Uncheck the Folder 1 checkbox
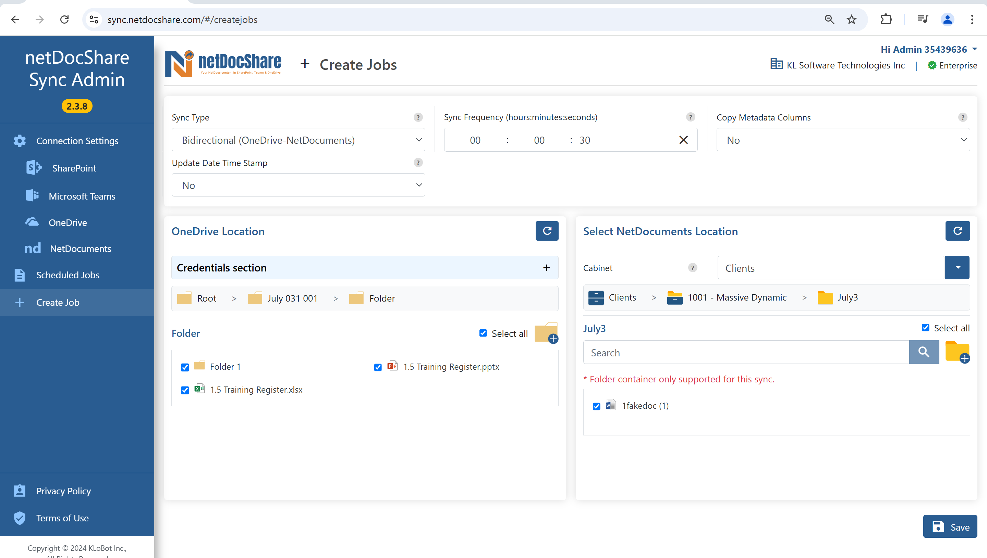Viewport: 987px width, 558px height. tap(185, 367)
